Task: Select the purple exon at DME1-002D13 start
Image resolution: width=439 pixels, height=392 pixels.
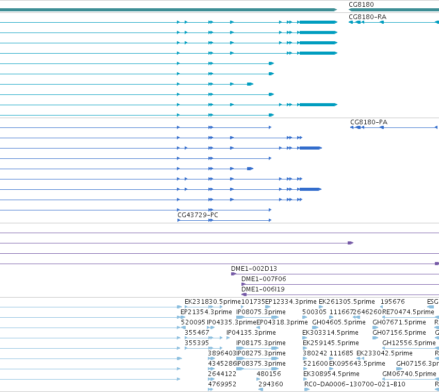Action: [x=234, y=274]
